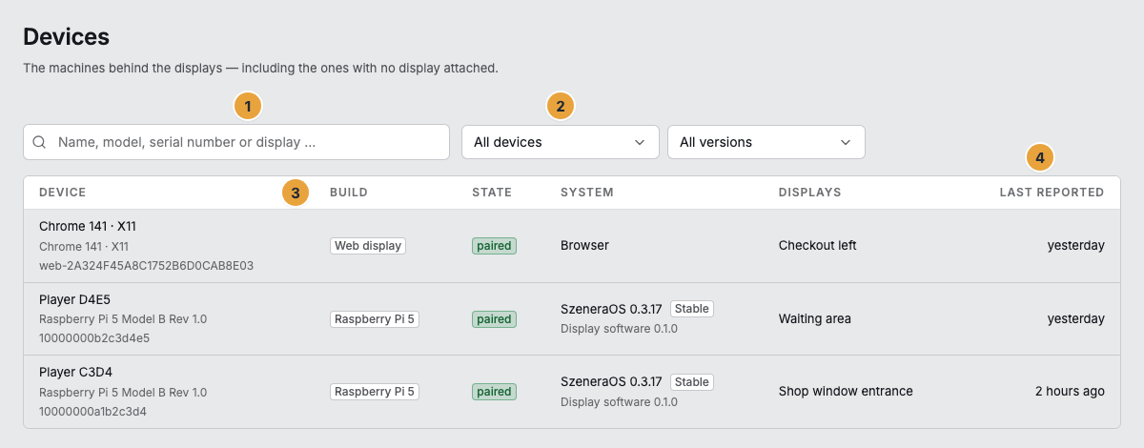Click the Stable tag in Player D4E5 row
1144x448 pixels.
pos(692,309)
